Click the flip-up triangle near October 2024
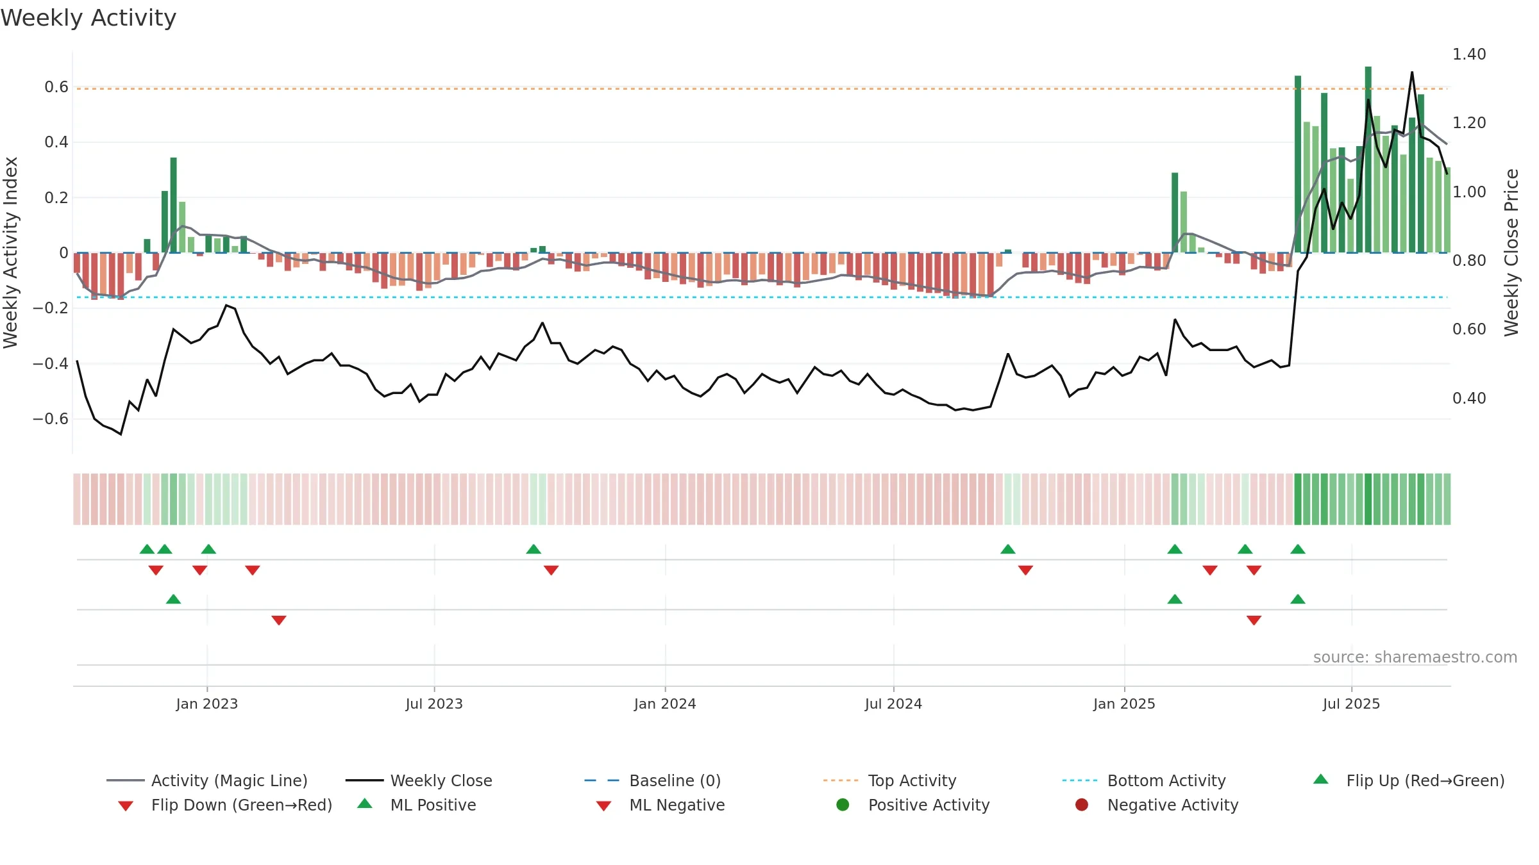The width and height of the screenshot is (1539, 865). click(1008, 549)
